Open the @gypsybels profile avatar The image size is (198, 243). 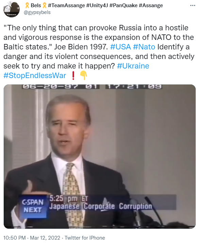[x=12, y=9]
